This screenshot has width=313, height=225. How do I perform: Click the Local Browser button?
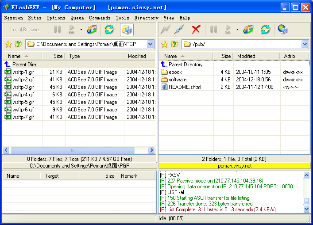click(25, 30)
